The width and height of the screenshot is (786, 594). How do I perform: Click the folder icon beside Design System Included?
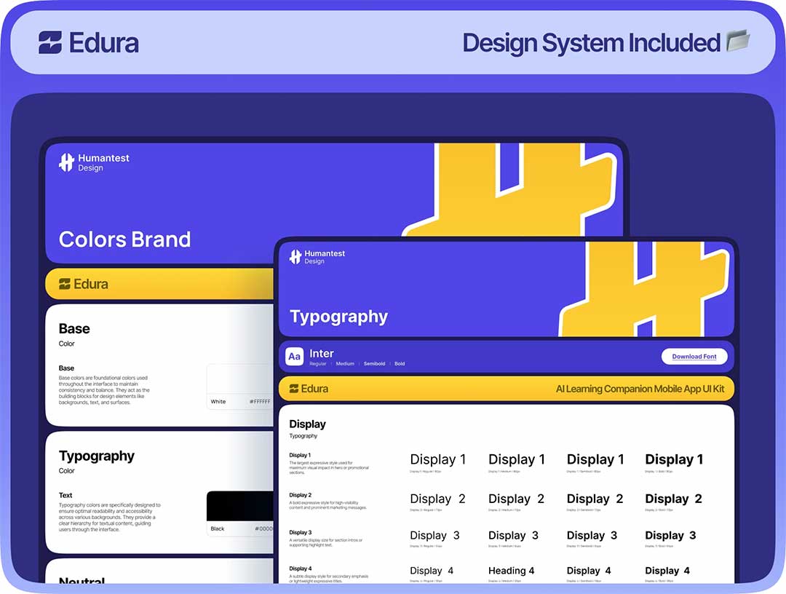[x=738, y=41]
